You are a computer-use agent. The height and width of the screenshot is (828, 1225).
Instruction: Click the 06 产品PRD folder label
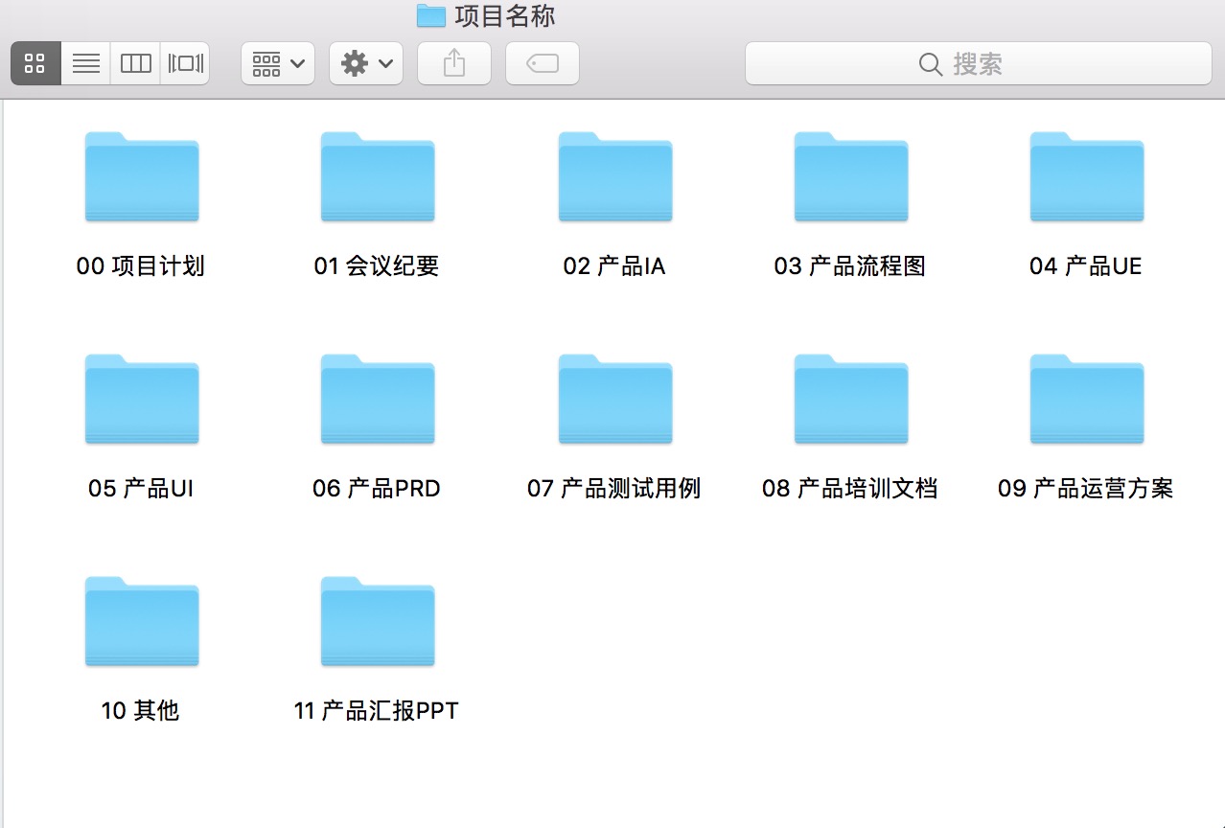pyautogui.click(x=377, y=489)
